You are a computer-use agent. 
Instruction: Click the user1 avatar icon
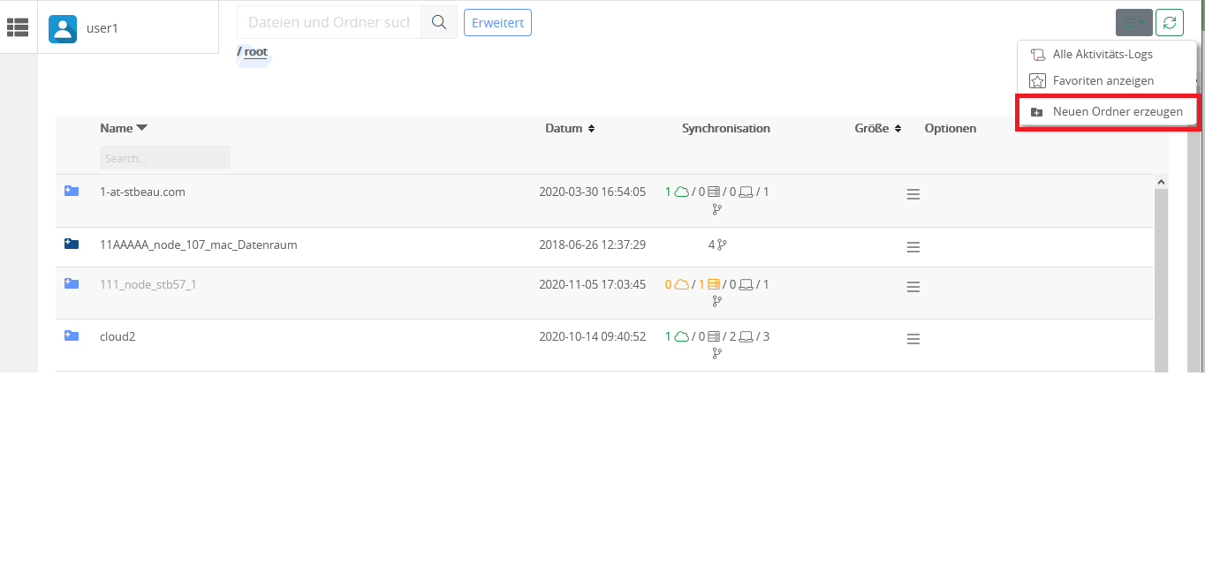(63, 28)
